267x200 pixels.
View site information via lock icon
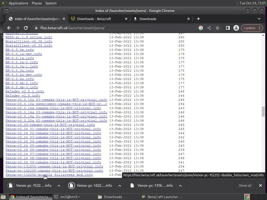(36, 28)
